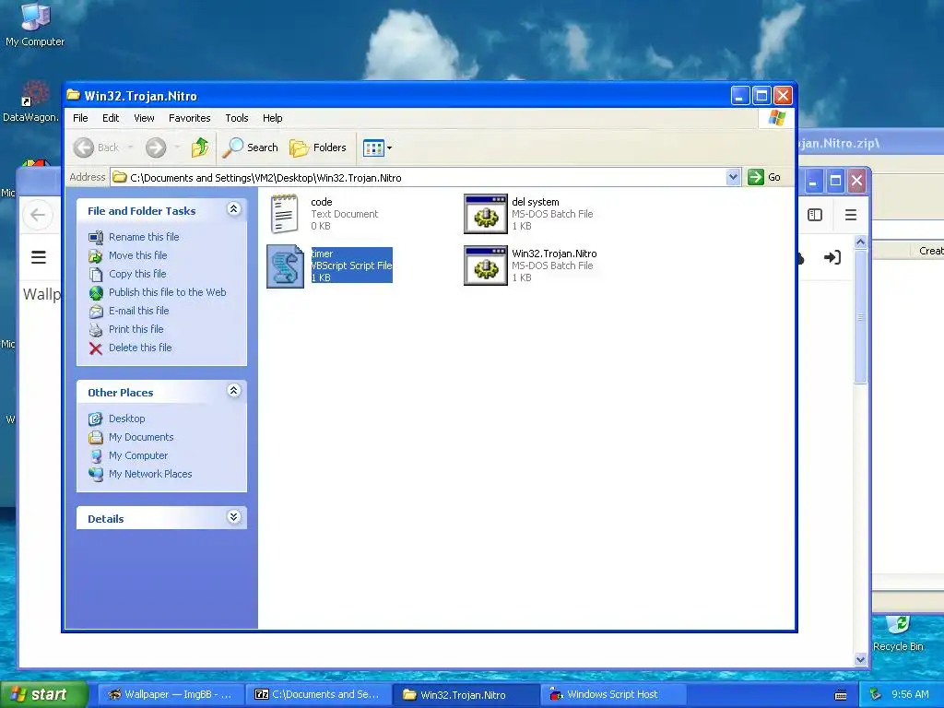Click the sidebar panel icon in browser
Screen dimensions: 944x708
tap(815, 215)
